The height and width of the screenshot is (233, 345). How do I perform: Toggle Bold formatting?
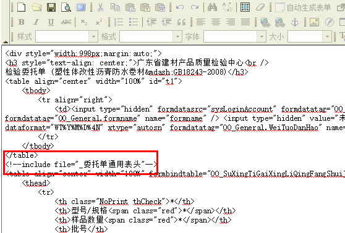pyautogui.click(x=22, y=22)
